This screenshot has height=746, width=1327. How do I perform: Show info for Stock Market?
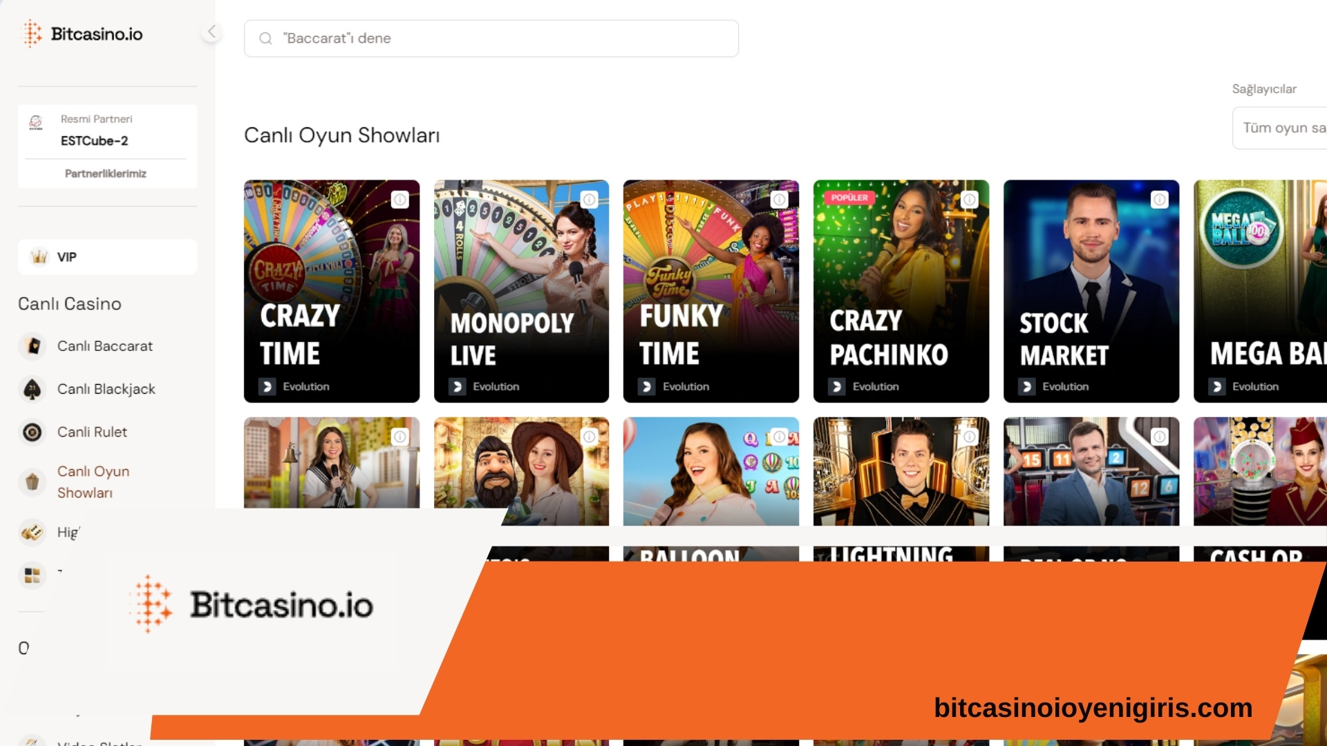[x=1160, y=200]
